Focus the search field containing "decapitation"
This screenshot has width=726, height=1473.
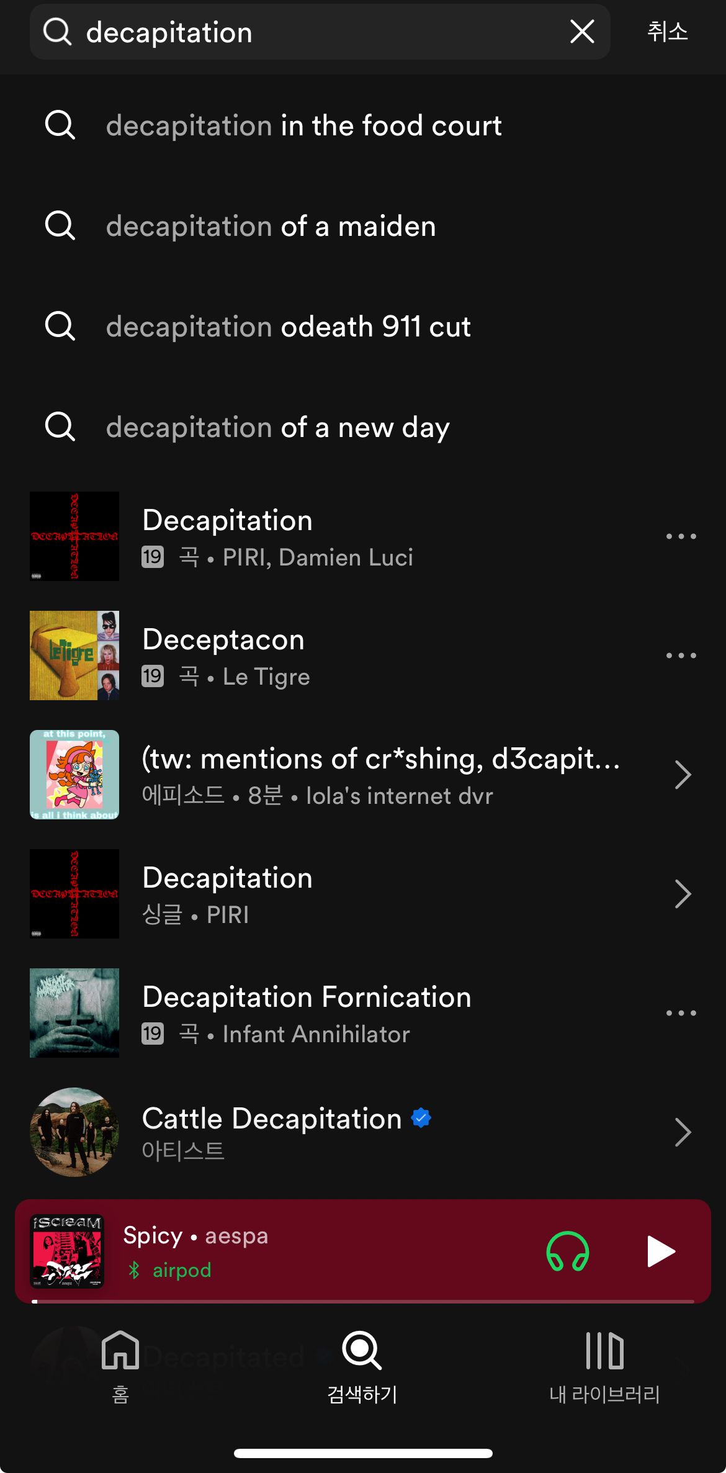point(310,32)
